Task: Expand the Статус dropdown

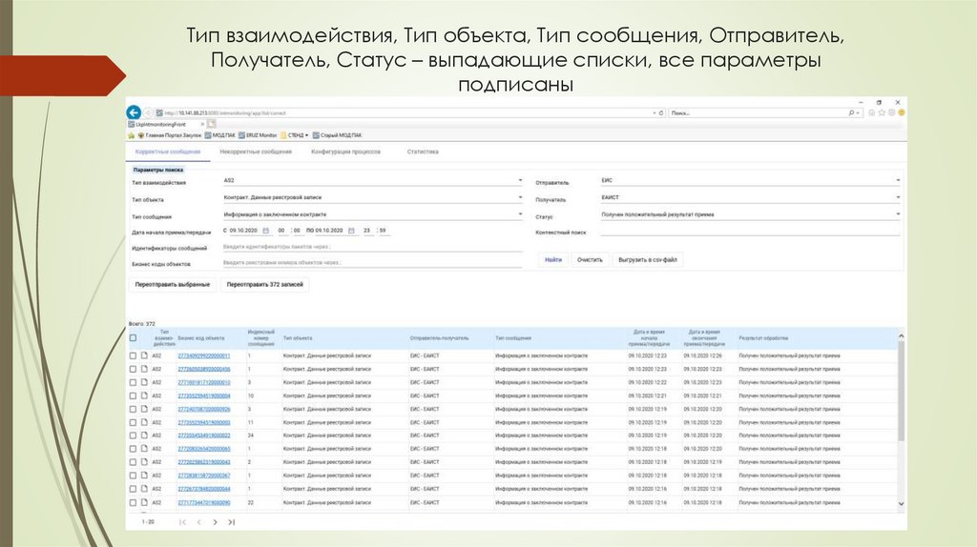Action: tap(897, 215)
